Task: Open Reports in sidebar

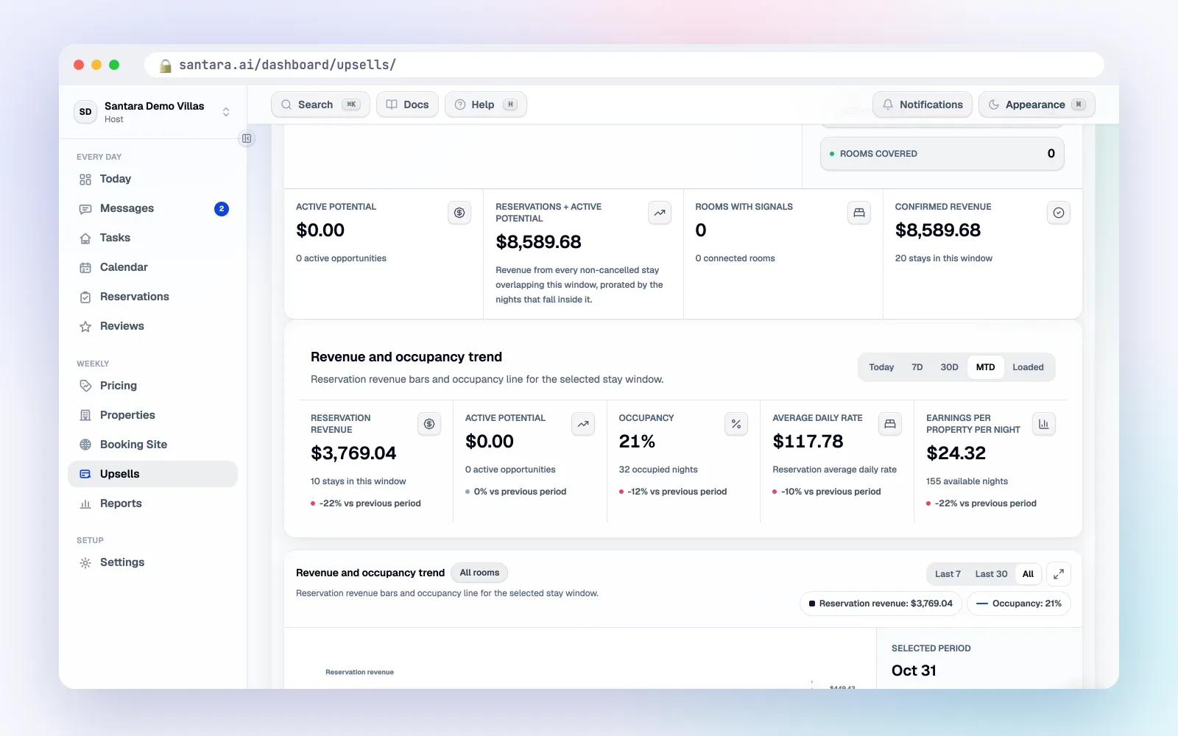Action: (153, 503)
